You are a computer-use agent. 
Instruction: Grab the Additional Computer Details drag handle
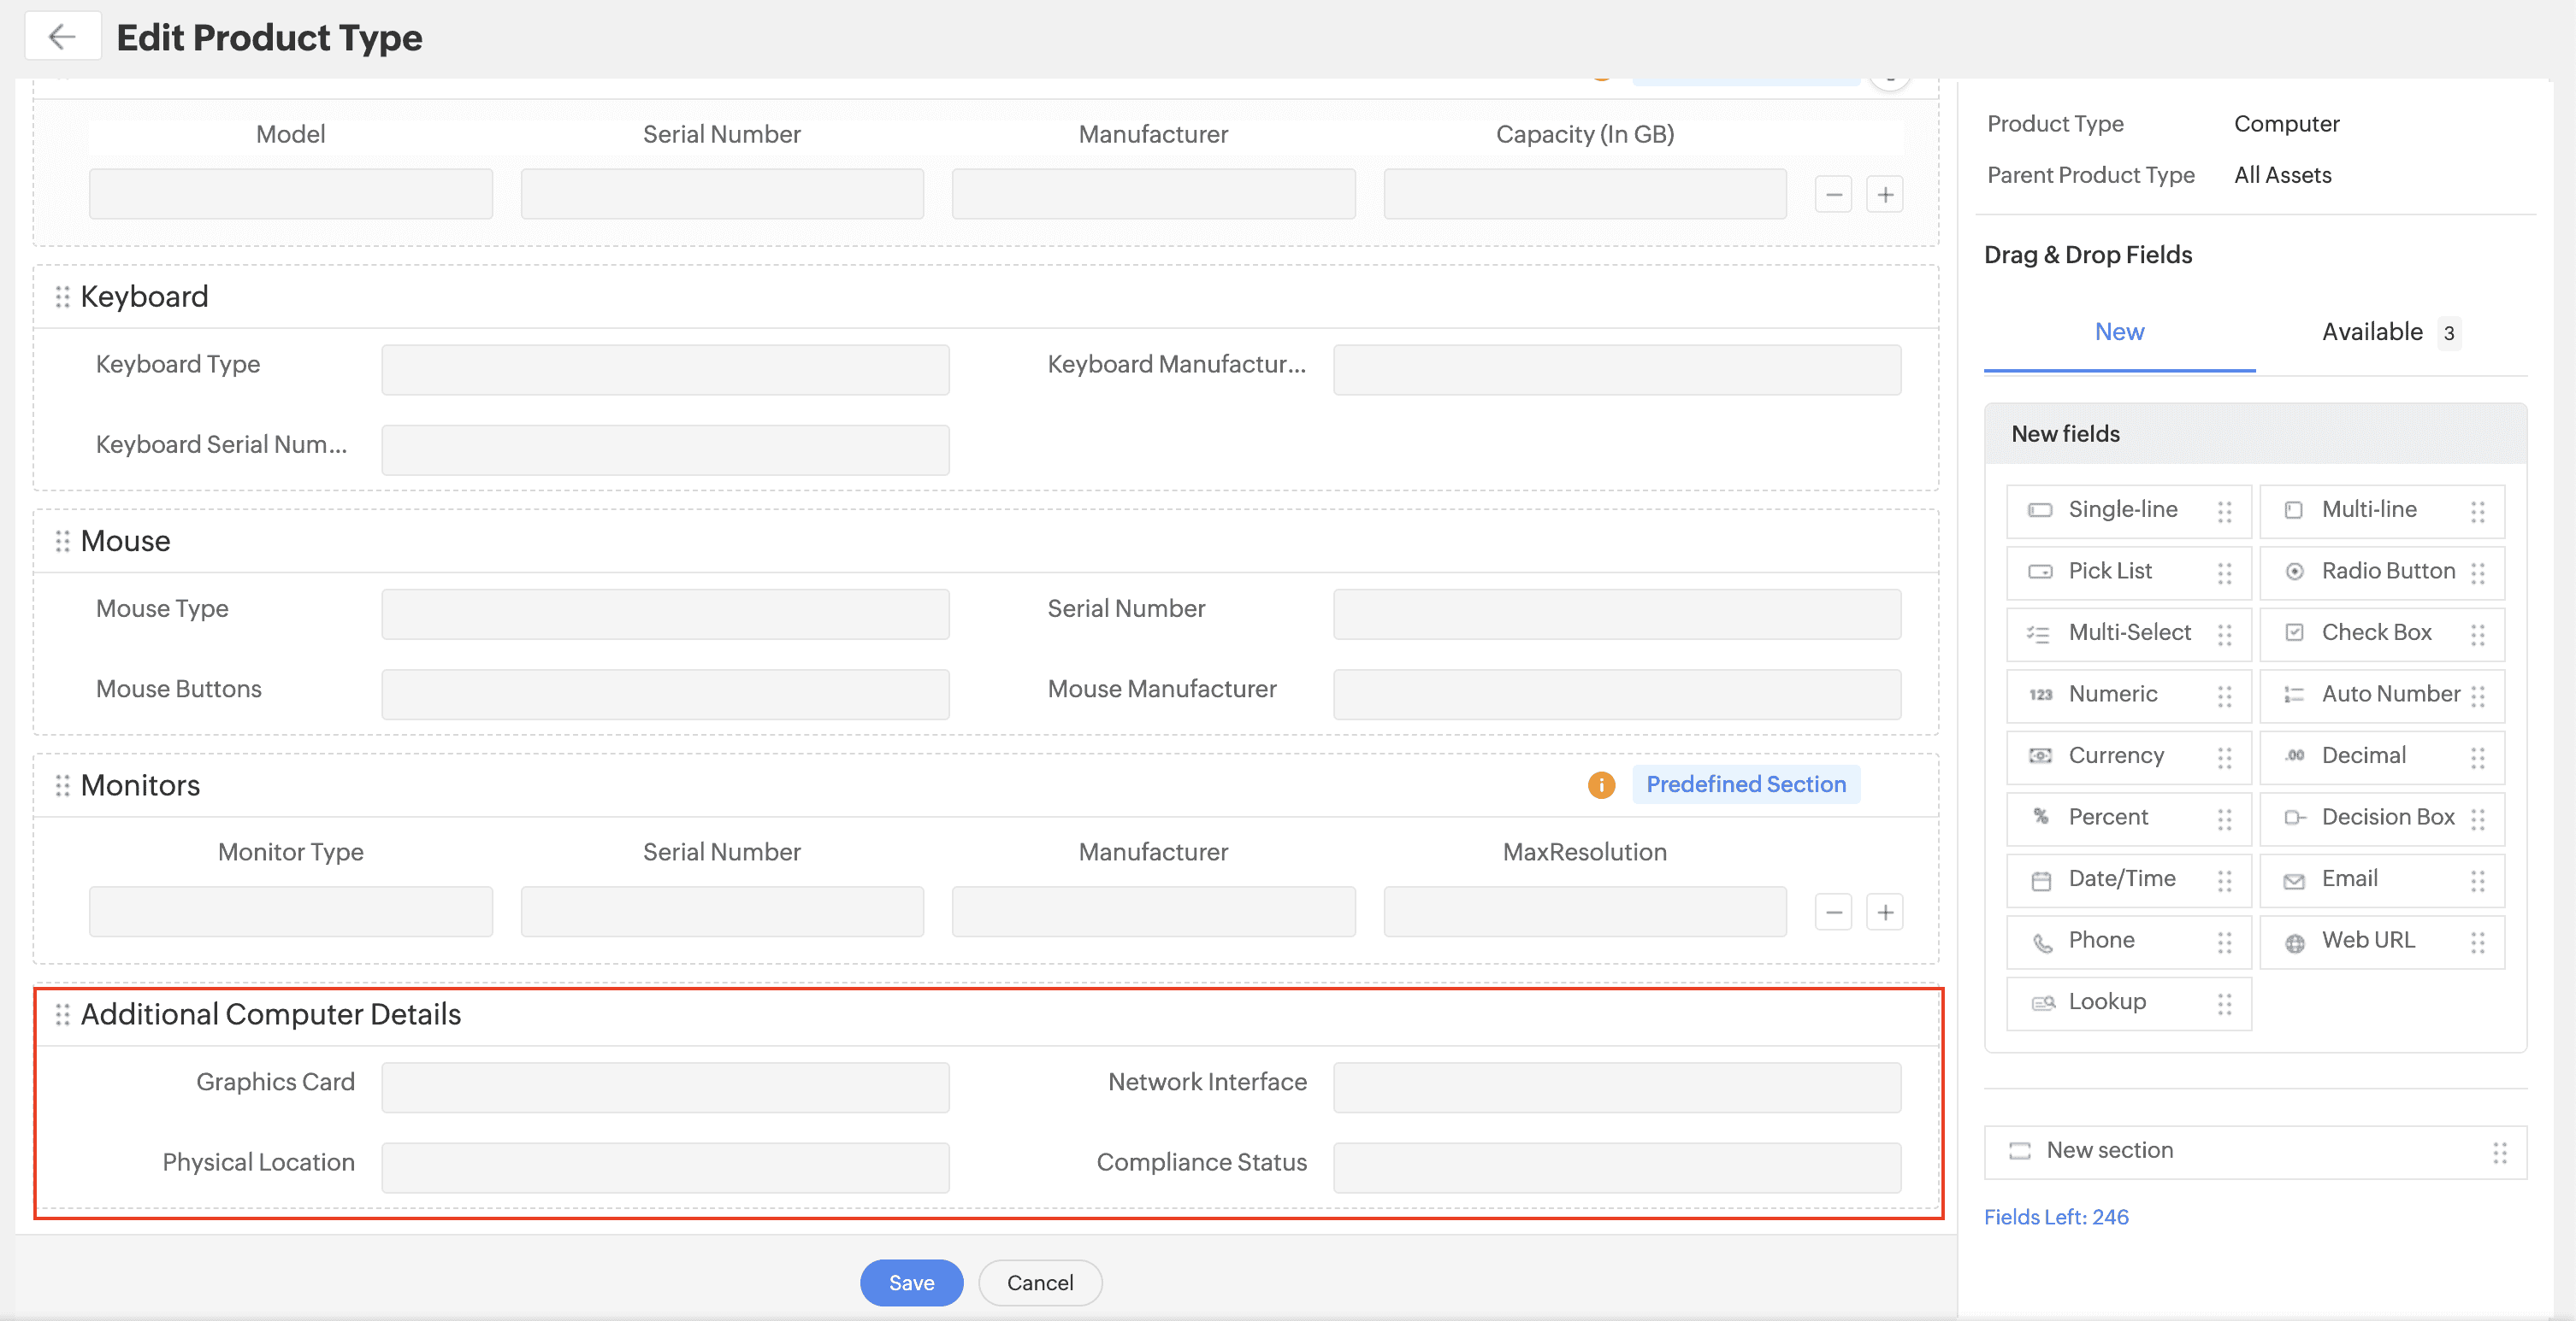(x=62, y=1014)
